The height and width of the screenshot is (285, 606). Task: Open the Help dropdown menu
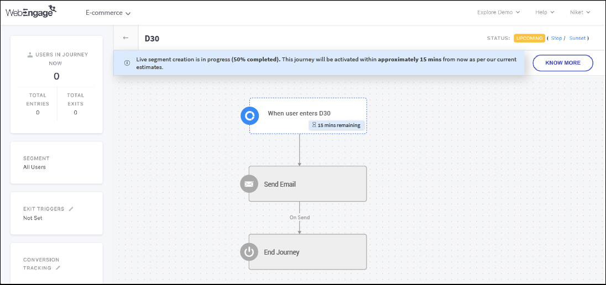pos(545,12)
